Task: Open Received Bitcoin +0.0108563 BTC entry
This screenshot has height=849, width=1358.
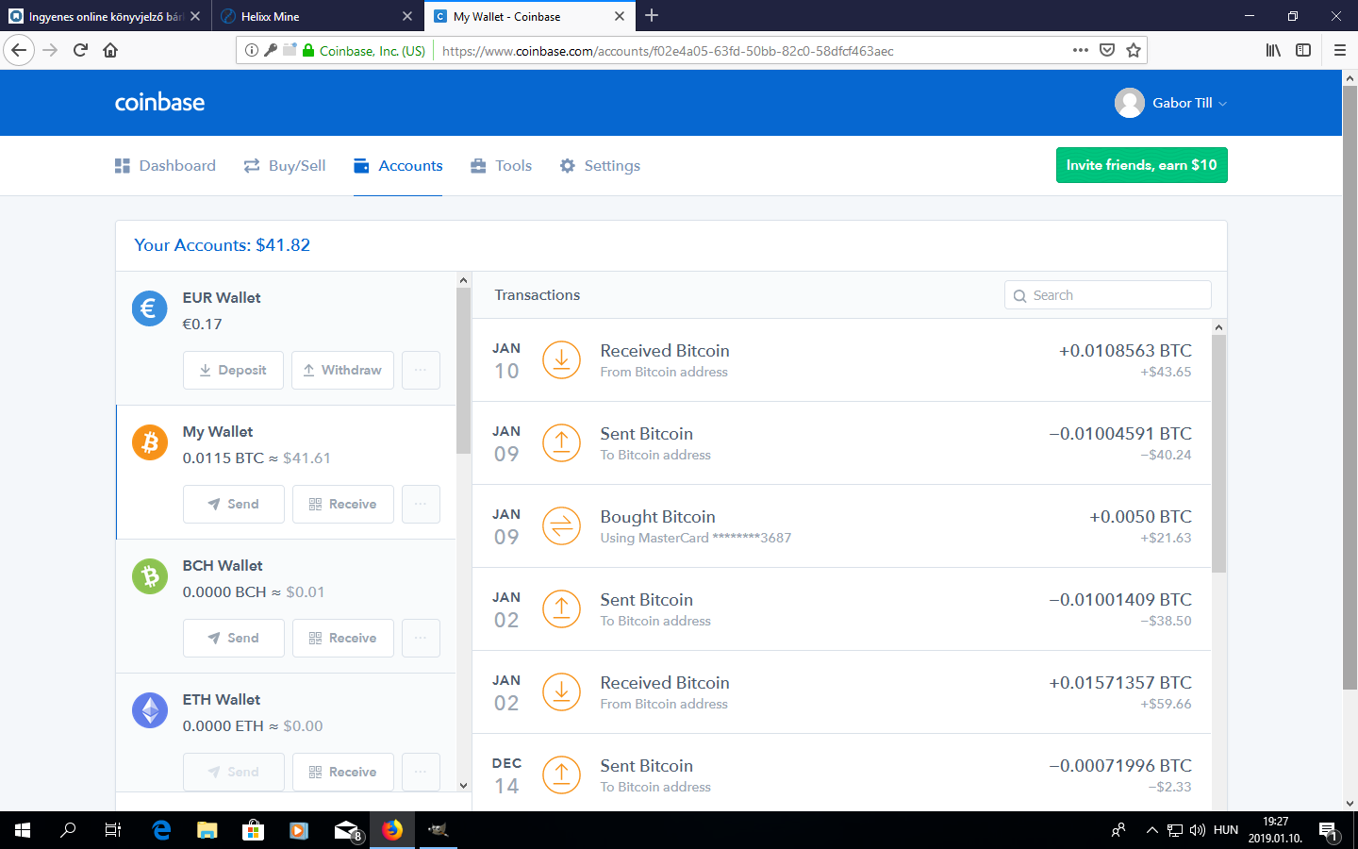Action: (x=841, y=360)
